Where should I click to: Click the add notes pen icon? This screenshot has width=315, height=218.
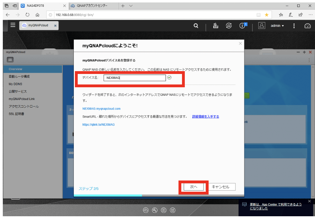pos(291,15)
